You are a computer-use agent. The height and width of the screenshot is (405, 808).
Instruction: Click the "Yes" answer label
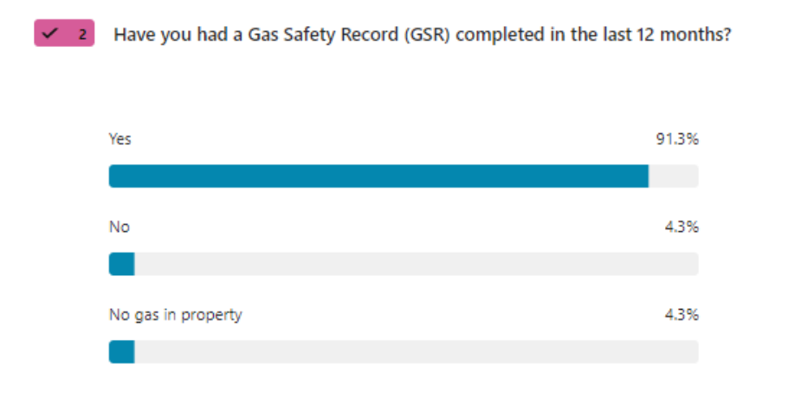coord(120,138)
